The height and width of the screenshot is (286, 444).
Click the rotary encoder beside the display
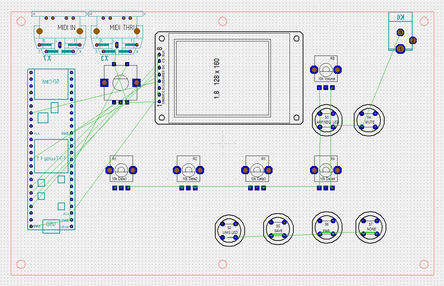(121, 82)
